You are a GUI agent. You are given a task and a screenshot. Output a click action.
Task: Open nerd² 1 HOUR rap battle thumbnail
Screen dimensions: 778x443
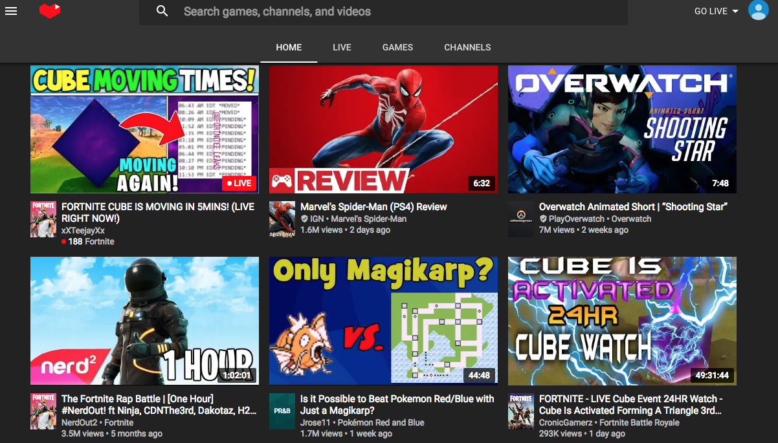[x=144, y=321]
